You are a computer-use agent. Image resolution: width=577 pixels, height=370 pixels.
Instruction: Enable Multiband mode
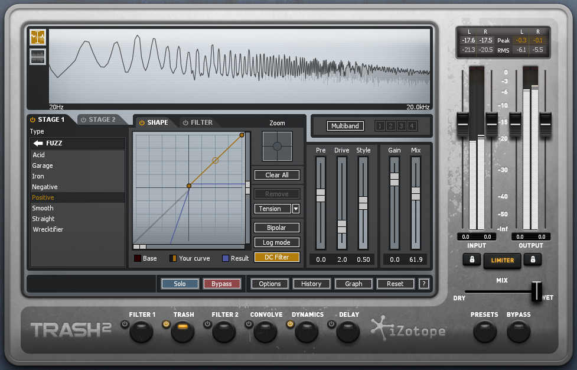pos(345,126)
